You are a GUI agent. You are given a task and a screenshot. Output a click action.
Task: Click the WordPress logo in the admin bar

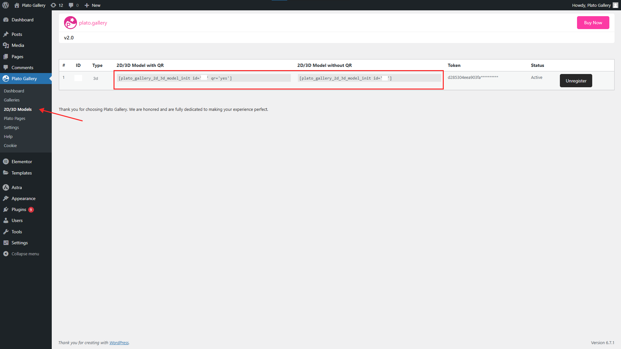[5, 5]
